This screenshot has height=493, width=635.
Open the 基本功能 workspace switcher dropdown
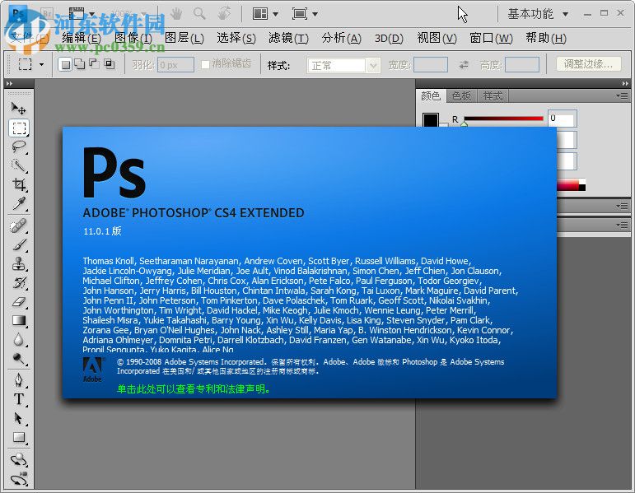(x=538, y=14)
